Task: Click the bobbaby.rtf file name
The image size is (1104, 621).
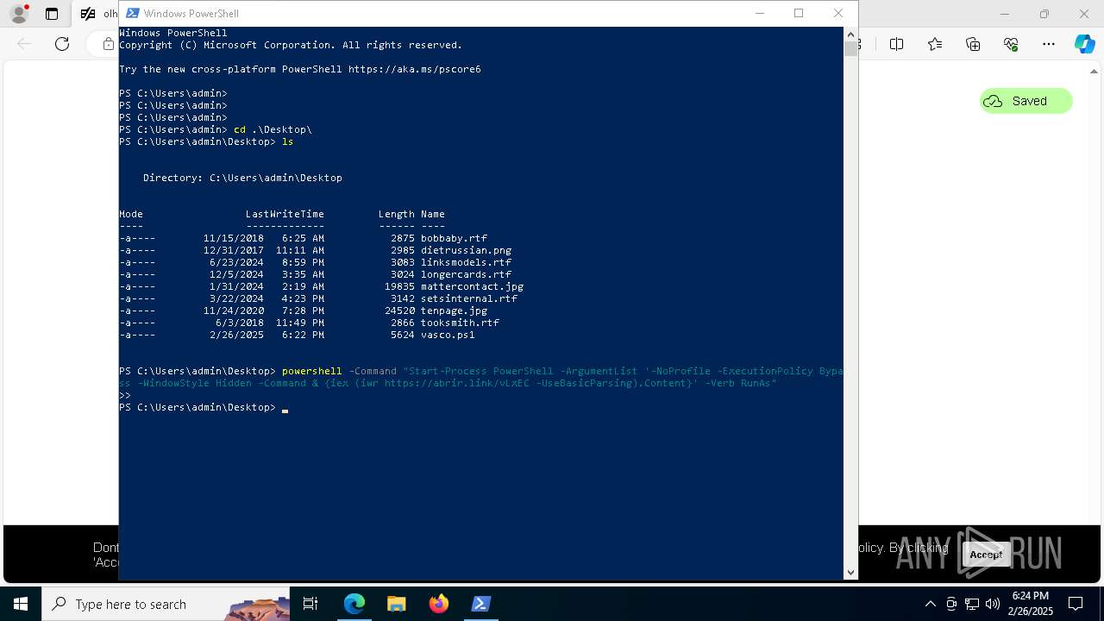Action: 454,238
